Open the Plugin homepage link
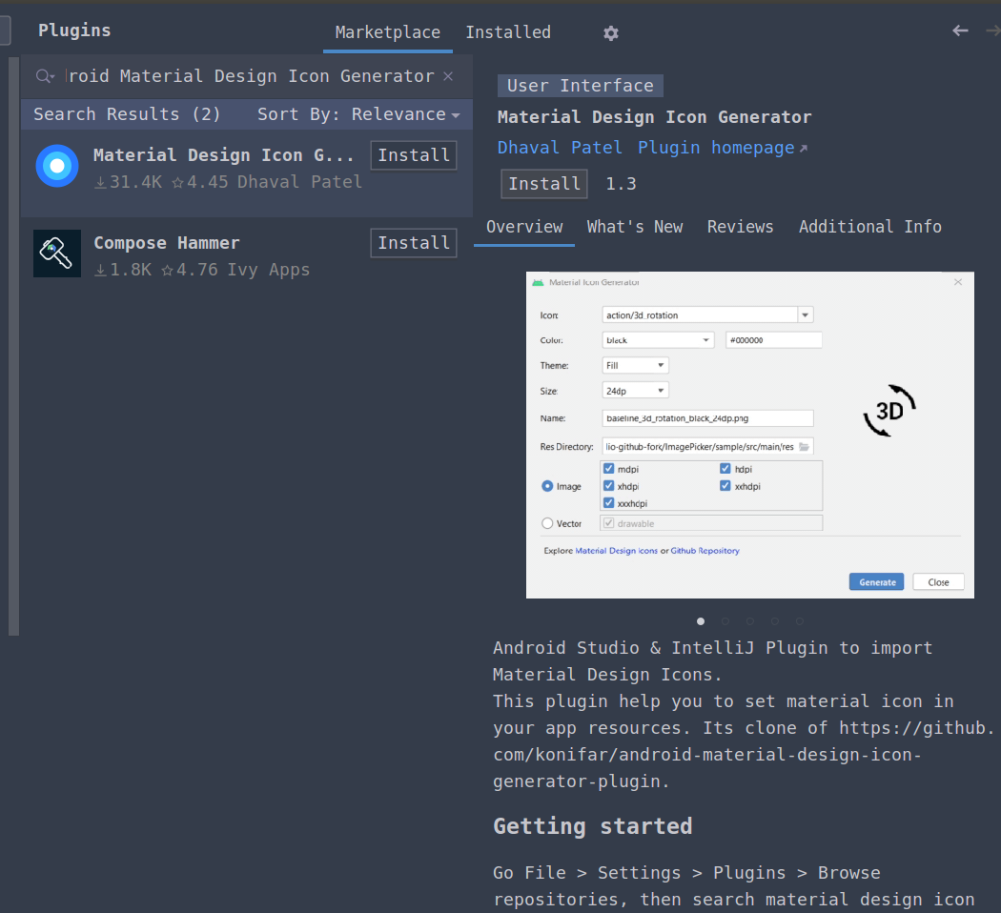This screenshot has height=913, width=1001. pos(722,148)
